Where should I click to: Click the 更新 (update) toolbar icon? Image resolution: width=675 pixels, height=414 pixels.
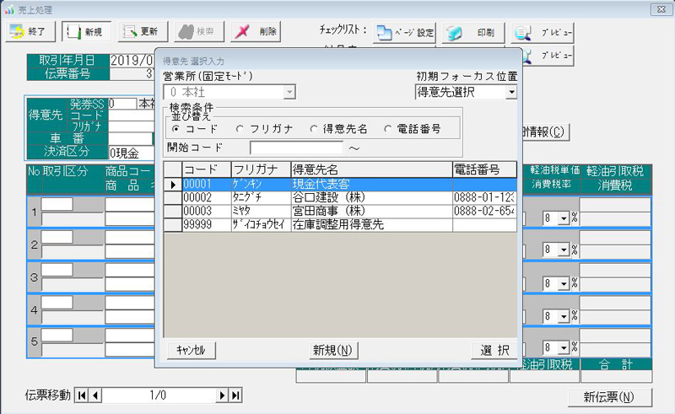tap(139, 32)
